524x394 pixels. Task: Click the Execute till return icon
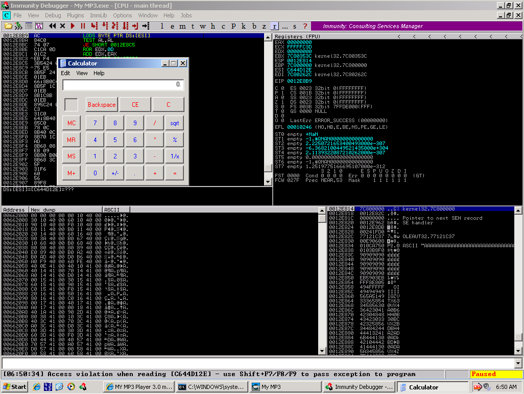coord(135,26)
